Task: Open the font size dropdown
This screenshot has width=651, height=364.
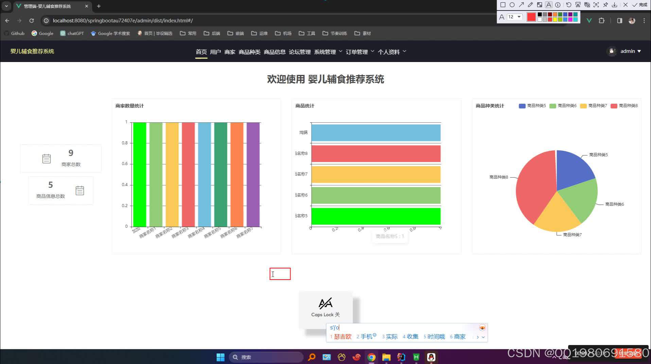Action: 519,17
